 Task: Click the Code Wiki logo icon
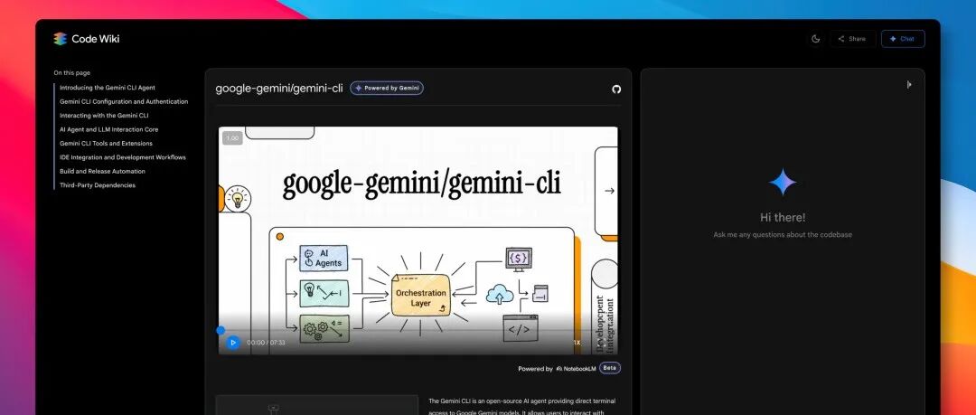coord(60,39)
